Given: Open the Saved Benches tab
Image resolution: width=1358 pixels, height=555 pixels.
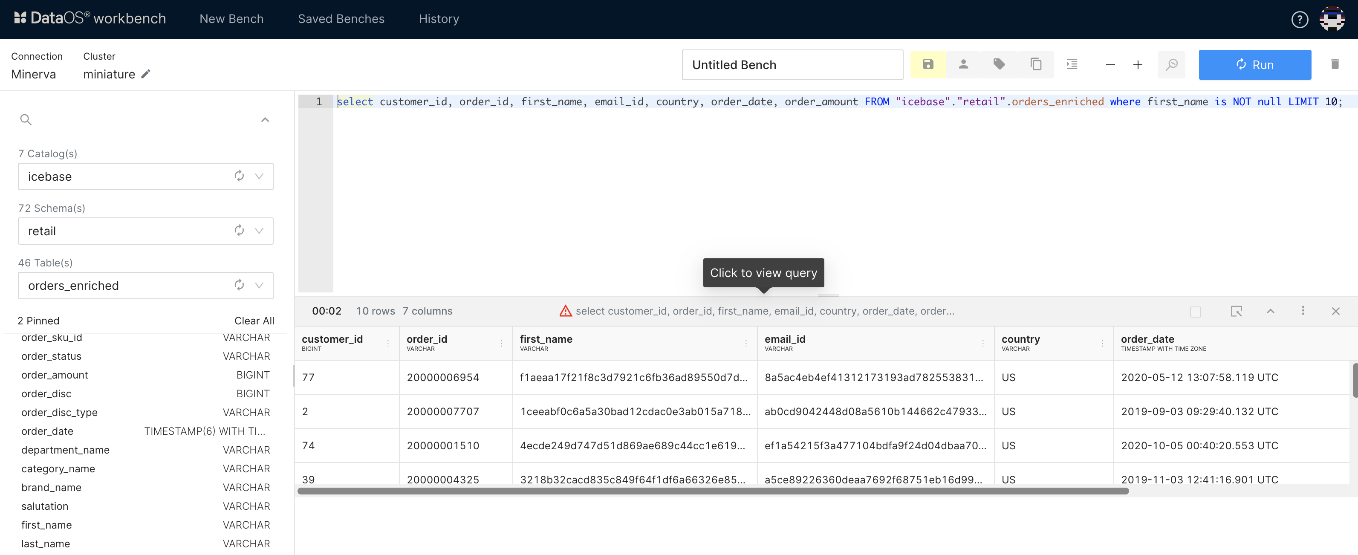Looking at the screenshot, I should pos(341,19).
